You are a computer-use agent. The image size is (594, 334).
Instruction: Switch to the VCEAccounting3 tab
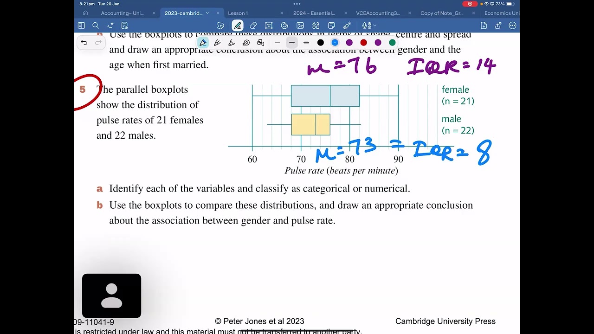(378, 13)
